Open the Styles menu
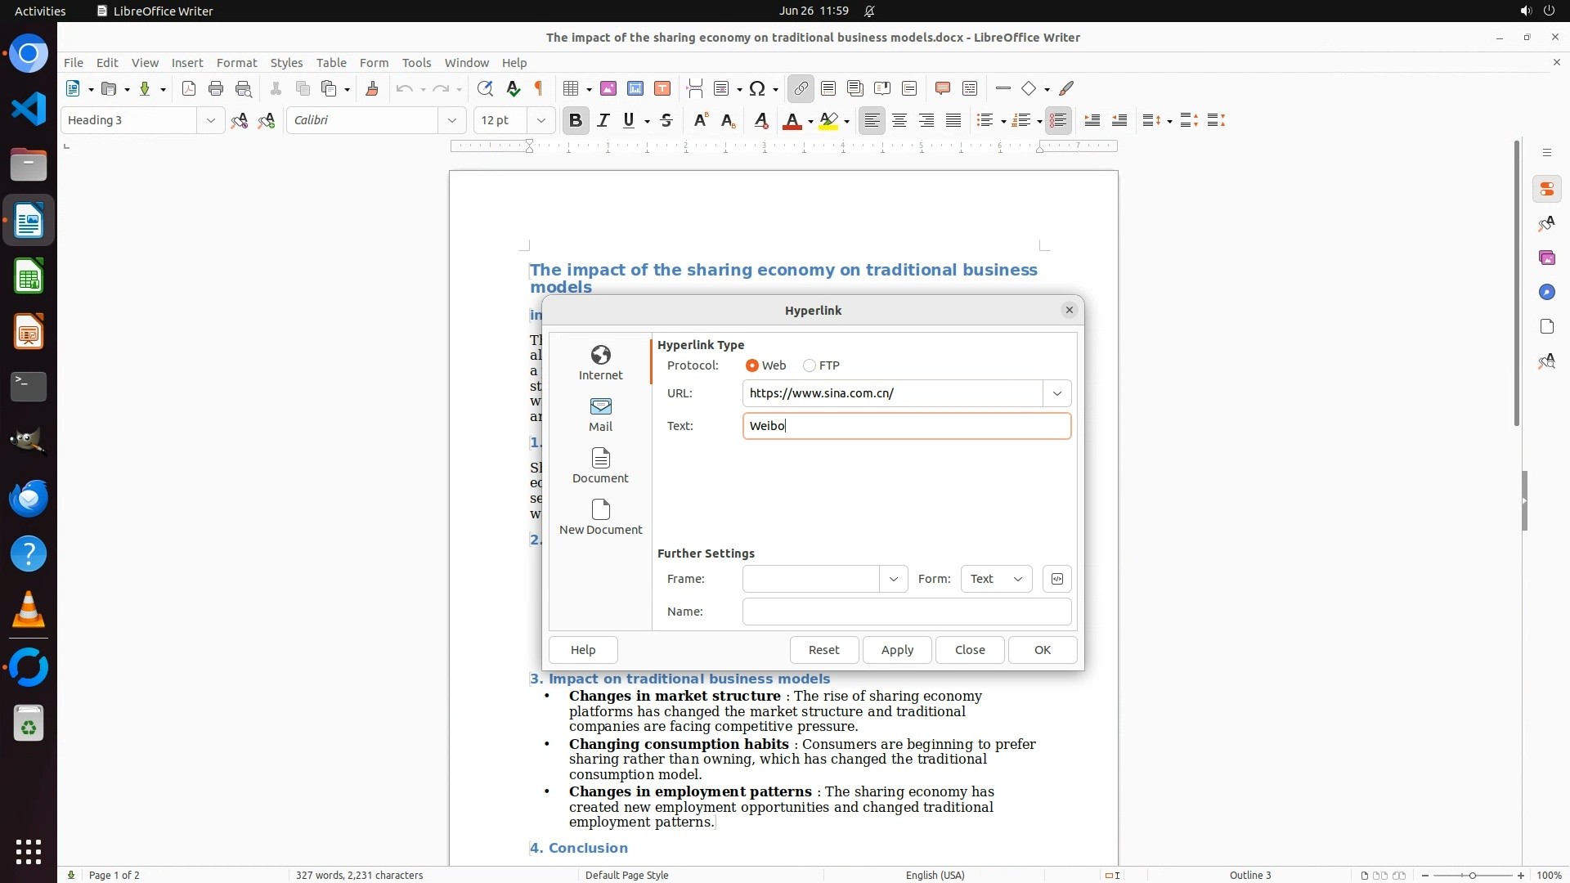Screen dimensions: 1570x883 pyautogui.click(x=286, y=62)
